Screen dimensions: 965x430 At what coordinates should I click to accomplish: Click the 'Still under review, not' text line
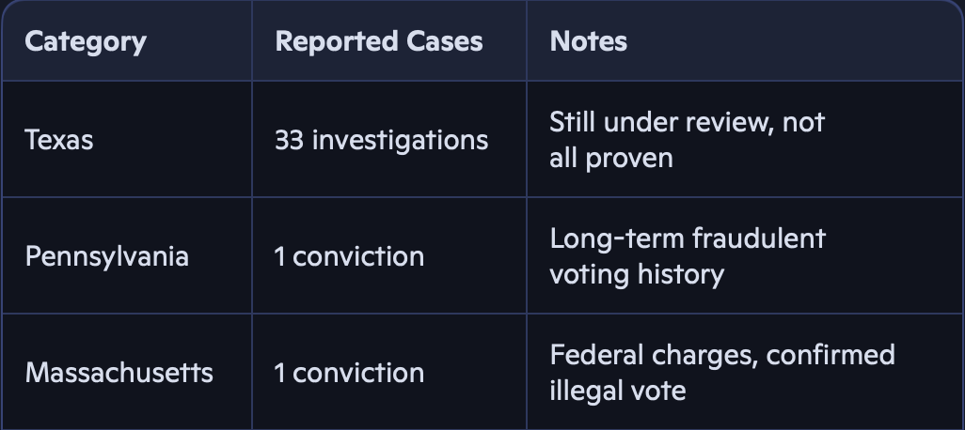click(x=687, y=123)
